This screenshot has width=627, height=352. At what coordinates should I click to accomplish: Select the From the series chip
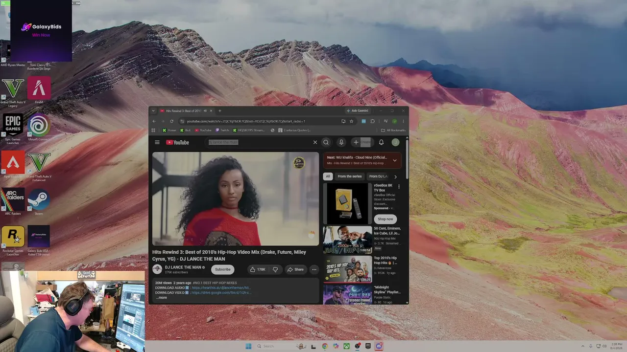pyautogui.click(x=350, y=176)
